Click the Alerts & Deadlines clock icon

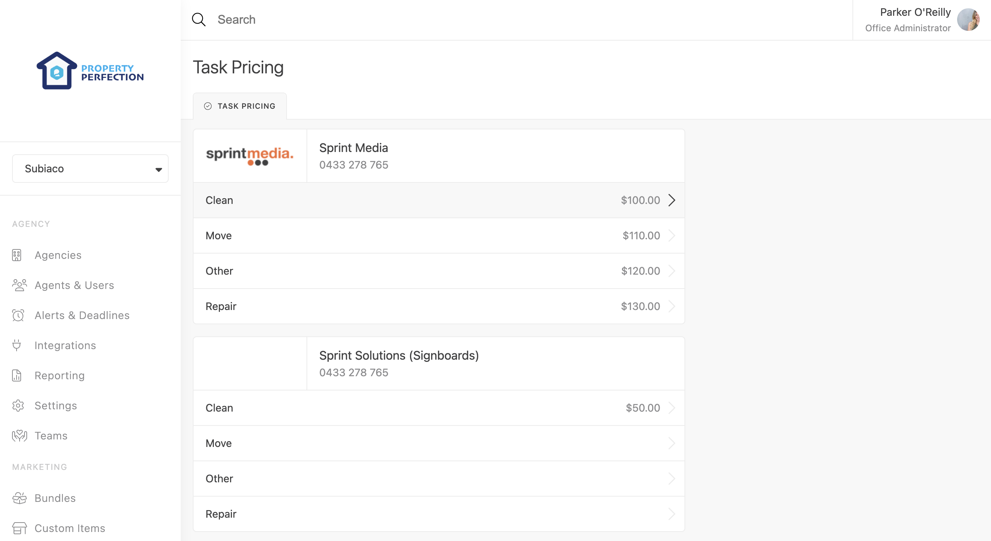[x=18, y=315]
